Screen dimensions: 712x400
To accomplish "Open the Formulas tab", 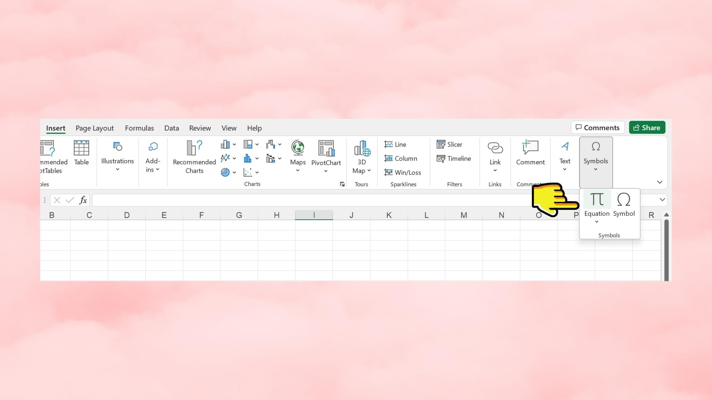I will 139,128.
